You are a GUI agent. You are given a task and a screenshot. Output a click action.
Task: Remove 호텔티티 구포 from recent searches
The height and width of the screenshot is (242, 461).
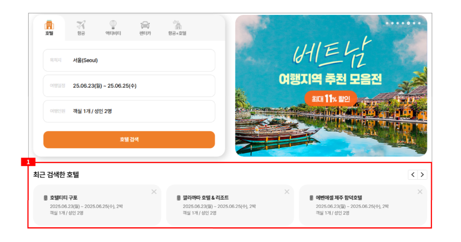(154, 192)
